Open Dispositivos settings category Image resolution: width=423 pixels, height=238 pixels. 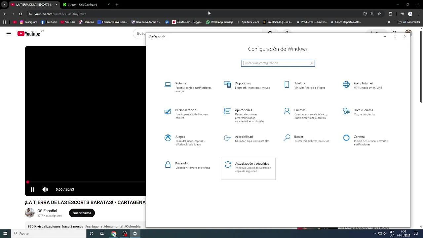(248, 85)
